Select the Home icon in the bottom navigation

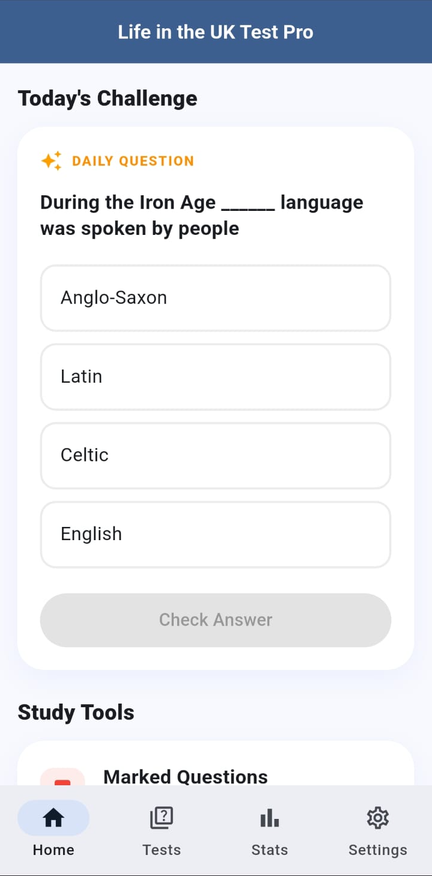click(x=53, y=817)
